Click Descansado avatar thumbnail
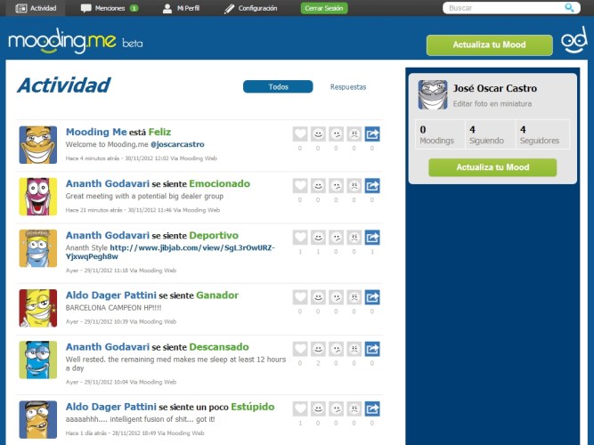This screenshot has width=594, height=445. pos(38,360)
